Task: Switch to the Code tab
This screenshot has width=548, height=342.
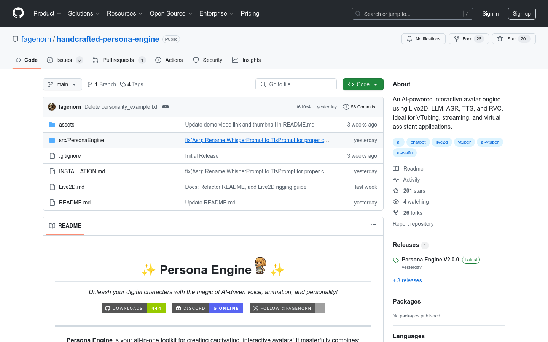Action: pyautogui.click(x=27, y=60)
